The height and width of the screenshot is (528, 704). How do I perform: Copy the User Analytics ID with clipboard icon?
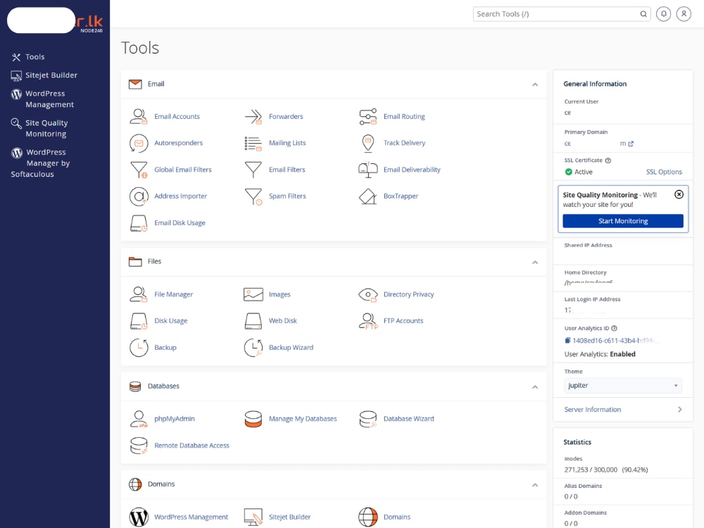click(x=567, y=340)
